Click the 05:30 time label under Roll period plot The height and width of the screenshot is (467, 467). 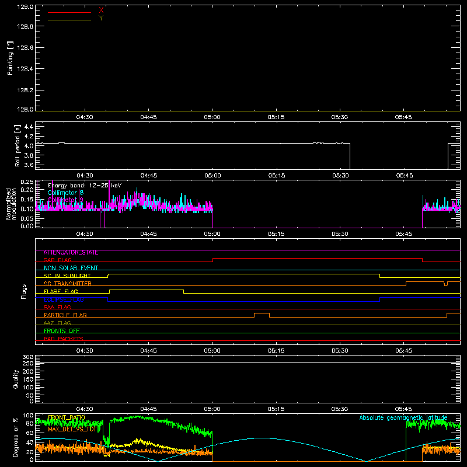point(340,176)
